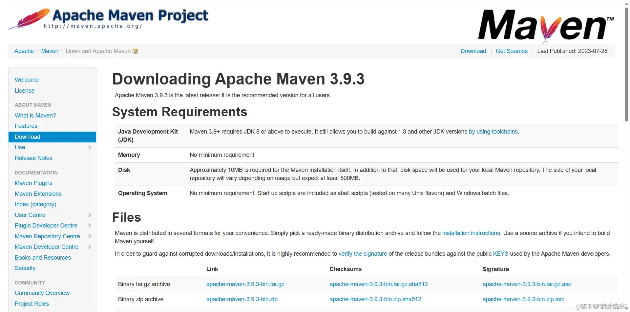Screen dimensions: 630x312
Task: Open the bin.zip.asc signature
Action: 523,299
